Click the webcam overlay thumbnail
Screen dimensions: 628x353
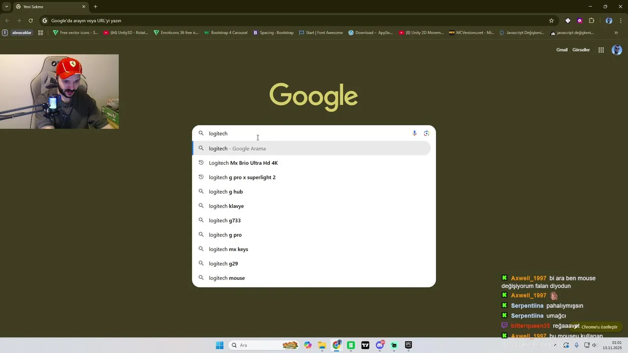pyautogui.click(x=59, y=92)
